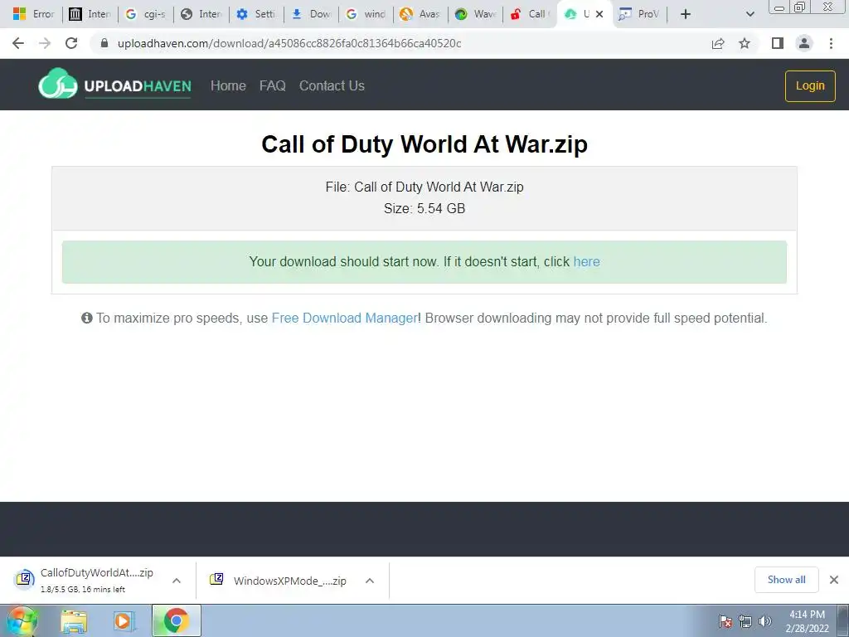Open the Free Download Manager link
Image resolution: width=849 pixels, height=637 pixels.
pos(344,318)
